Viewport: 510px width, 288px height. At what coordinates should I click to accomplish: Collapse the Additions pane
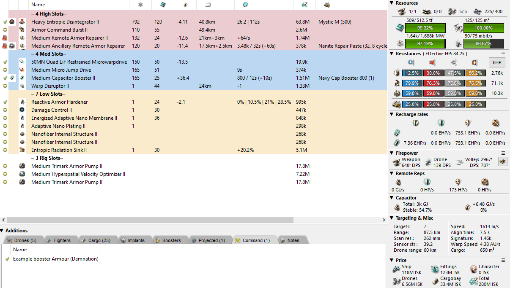point(3,231)
